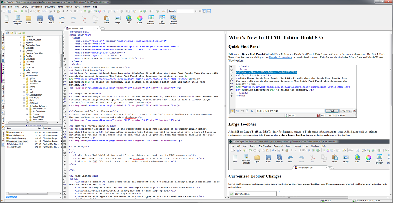Expand the AppData folder node
Viewport: 393px width, 203px height.
pyautogui.click(x=21, y=42)
